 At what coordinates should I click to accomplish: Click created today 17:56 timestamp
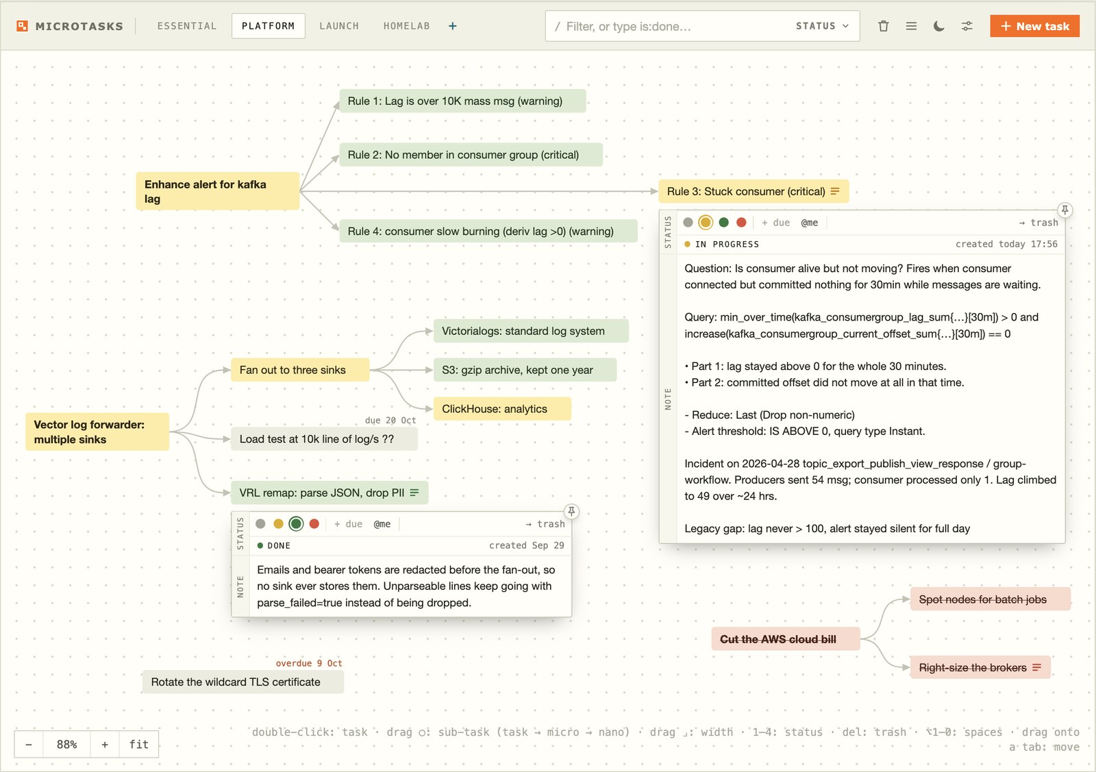1006,245
